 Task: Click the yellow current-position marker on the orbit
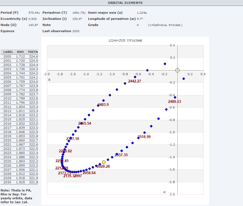click(x=104, y=162)
